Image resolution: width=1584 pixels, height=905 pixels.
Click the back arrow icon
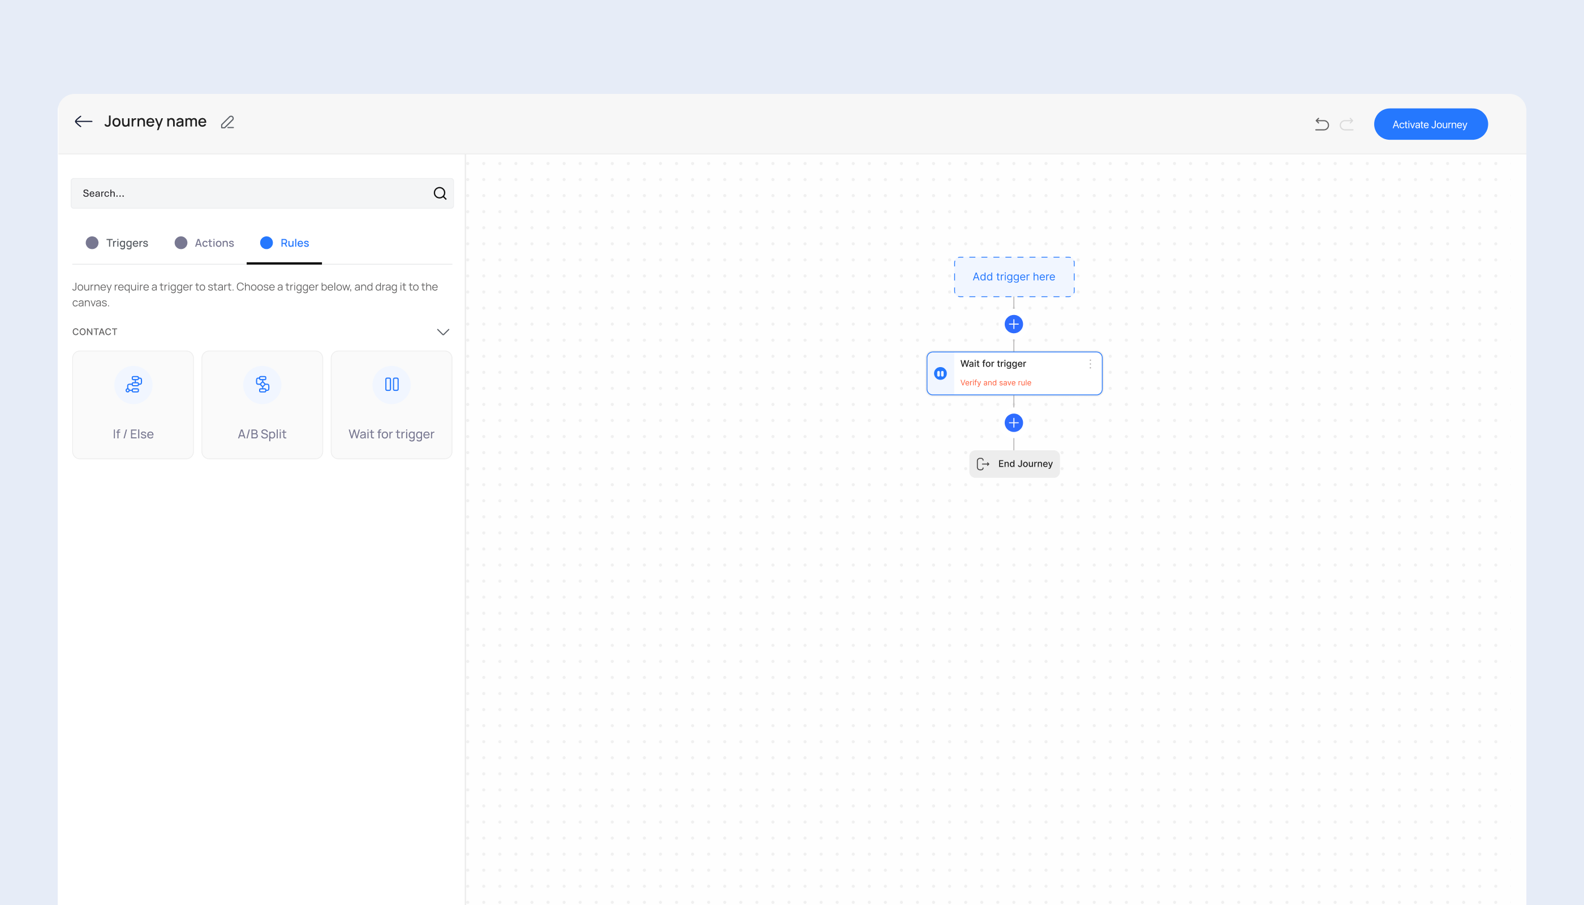pos(83,122)
